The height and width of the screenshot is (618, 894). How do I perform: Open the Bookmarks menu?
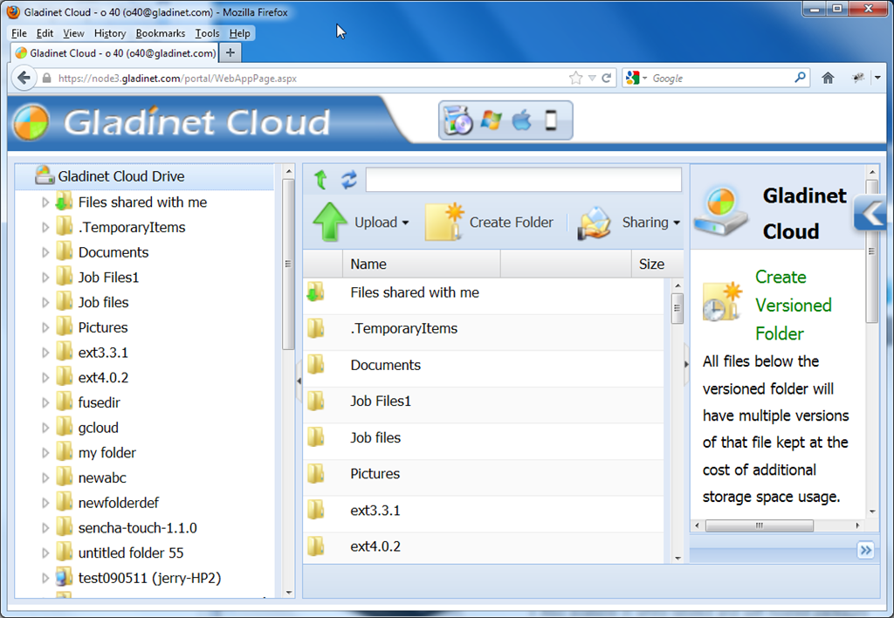tap(161, 33)
